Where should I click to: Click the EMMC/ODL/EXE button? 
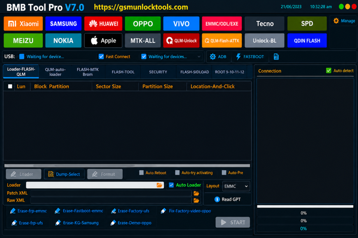tap(222, 24)
